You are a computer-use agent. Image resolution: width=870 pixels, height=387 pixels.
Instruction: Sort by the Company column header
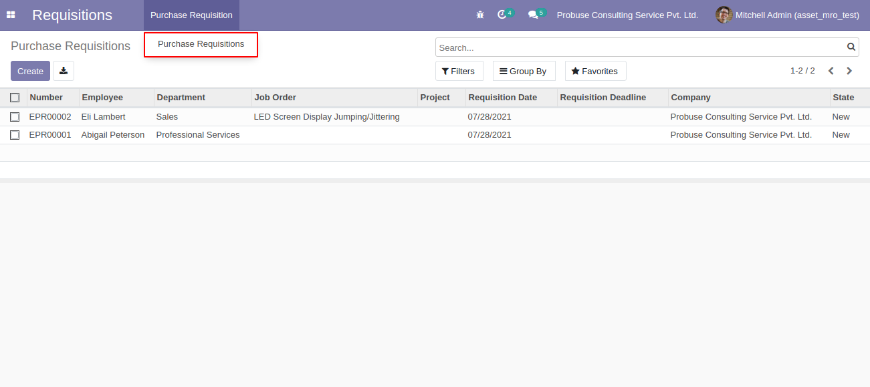coord(749,98)
